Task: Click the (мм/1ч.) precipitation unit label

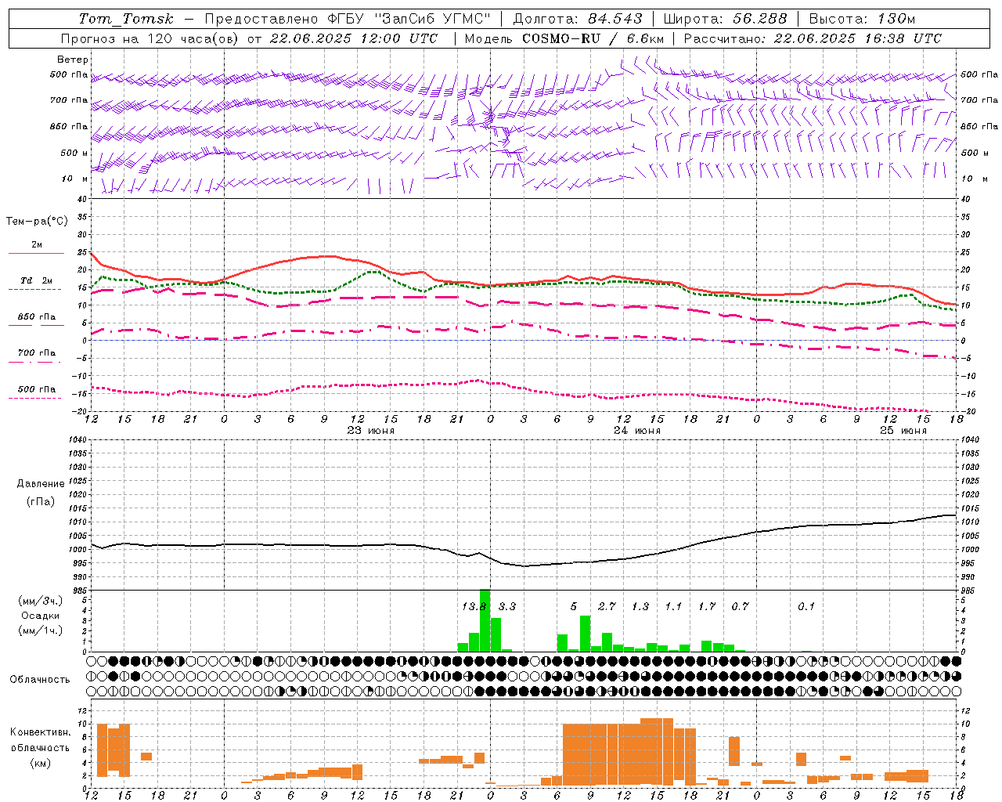Action: click(x=39, y=630)
